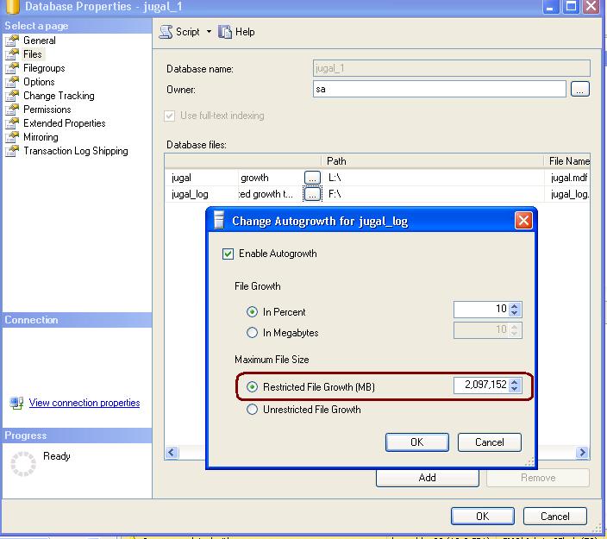Choose Unrestricted File Growth option
Screen dimensions: 607x539
pyautogui.click(x=253, y=410)
